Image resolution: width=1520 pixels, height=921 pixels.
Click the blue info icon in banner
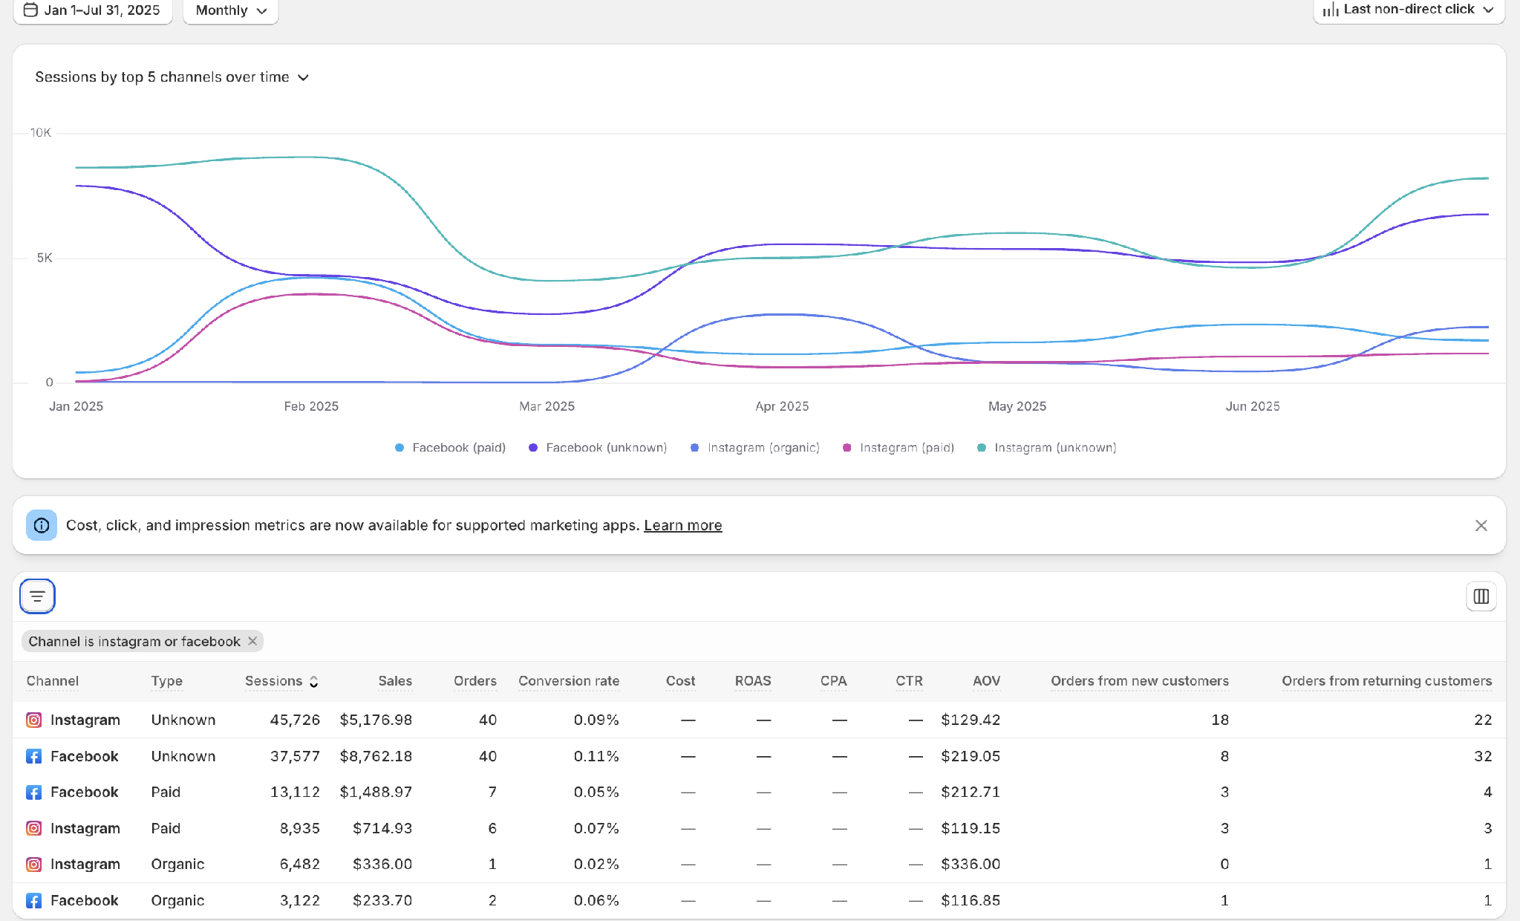(x=42, y=525)
